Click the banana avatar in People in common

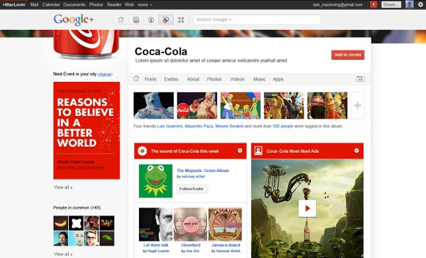point(61,223)
